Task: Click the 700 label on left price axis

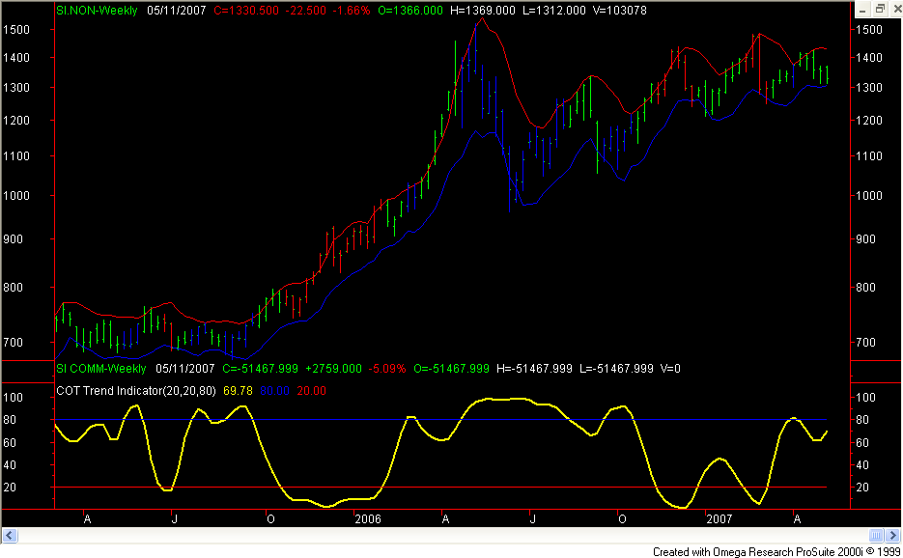Action: click(13, 343)
